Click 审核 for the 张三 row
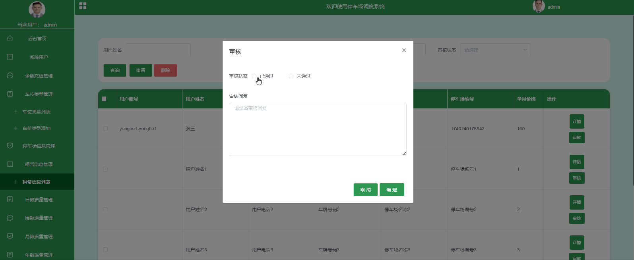 pos(577,138)
